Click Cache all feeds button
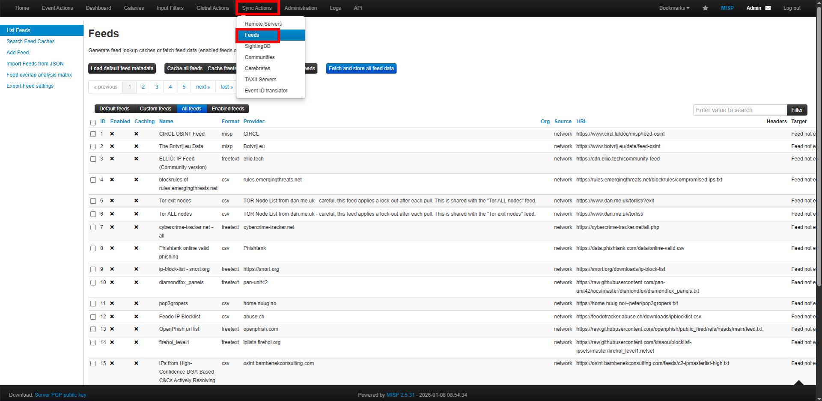The image size is (822, 401). coord(185,68)
